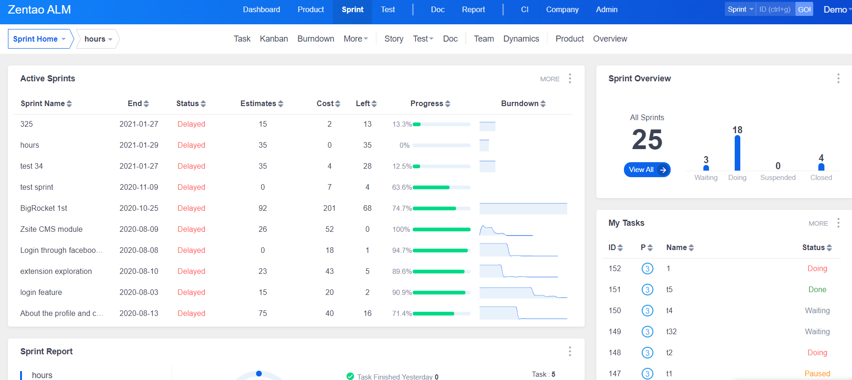The height and width of the screenshot is (380, 852).
Task: Open Sprint Report three-dot options menu
Action: pyautogui.click(x=570, y=351)
